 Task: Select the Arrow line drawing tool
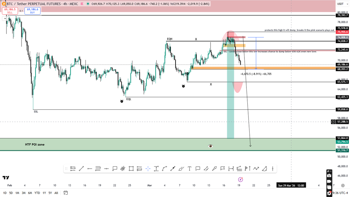pos(173,168)
